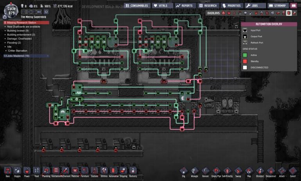
Task: Open the Ventilation build category
Action: coord(56,171)
